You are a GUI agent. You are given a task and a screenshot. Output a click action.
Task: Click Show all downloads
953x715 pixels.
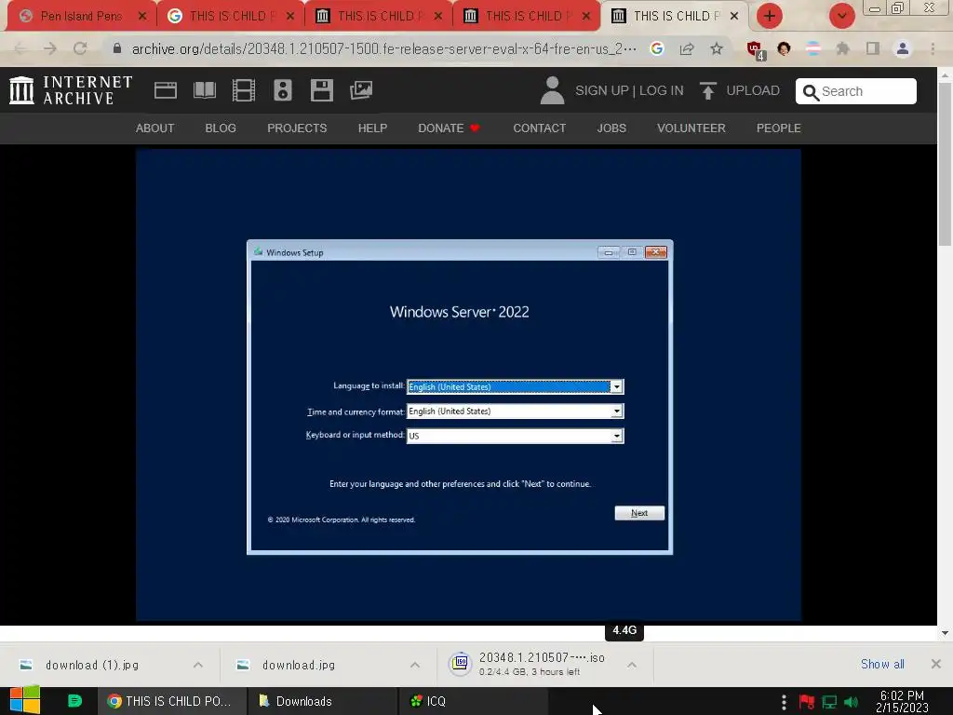[882, 664]
